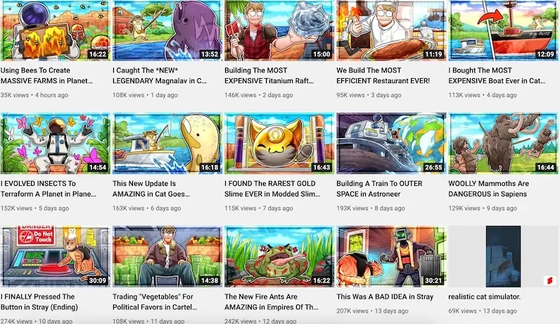
Task: Open This Was A BAD IDEA in Stray
Action: (385, 297)
